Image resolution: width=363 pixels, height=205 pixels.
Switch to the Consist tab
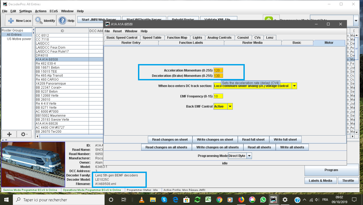pyautogui.click(x=243, y=38)
